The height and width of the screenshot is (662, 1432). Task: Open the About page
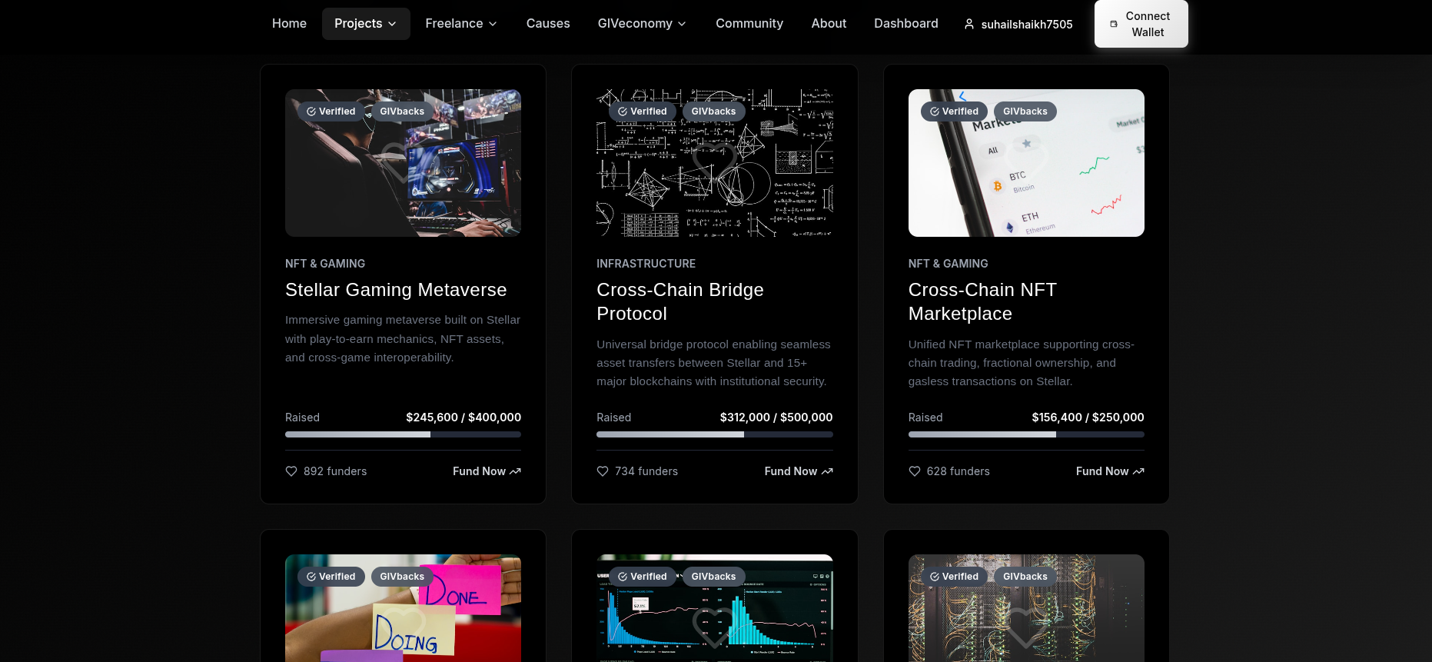[829, 24]
